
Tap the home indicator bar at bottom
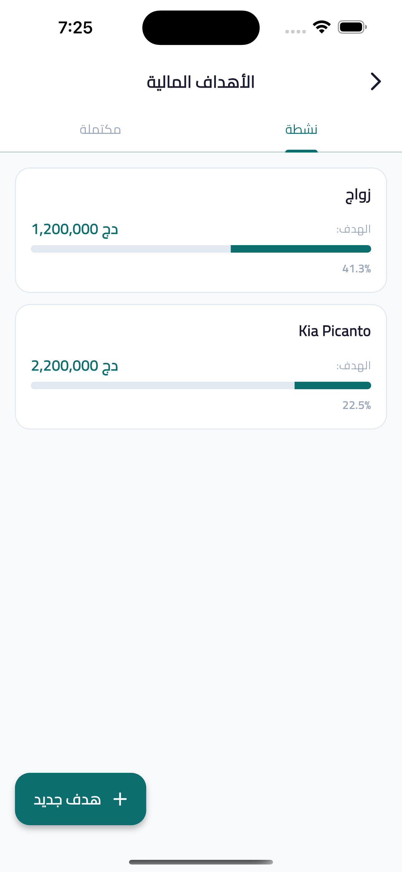point(201,862)
